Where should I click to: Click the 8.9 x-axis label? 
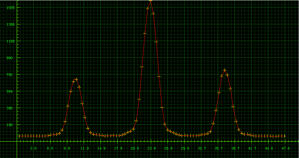(x=67, y=149)
